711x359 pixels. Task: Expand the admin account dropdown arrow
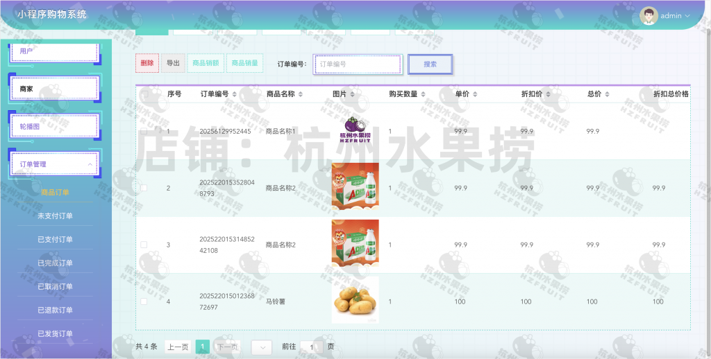[687, 16]
